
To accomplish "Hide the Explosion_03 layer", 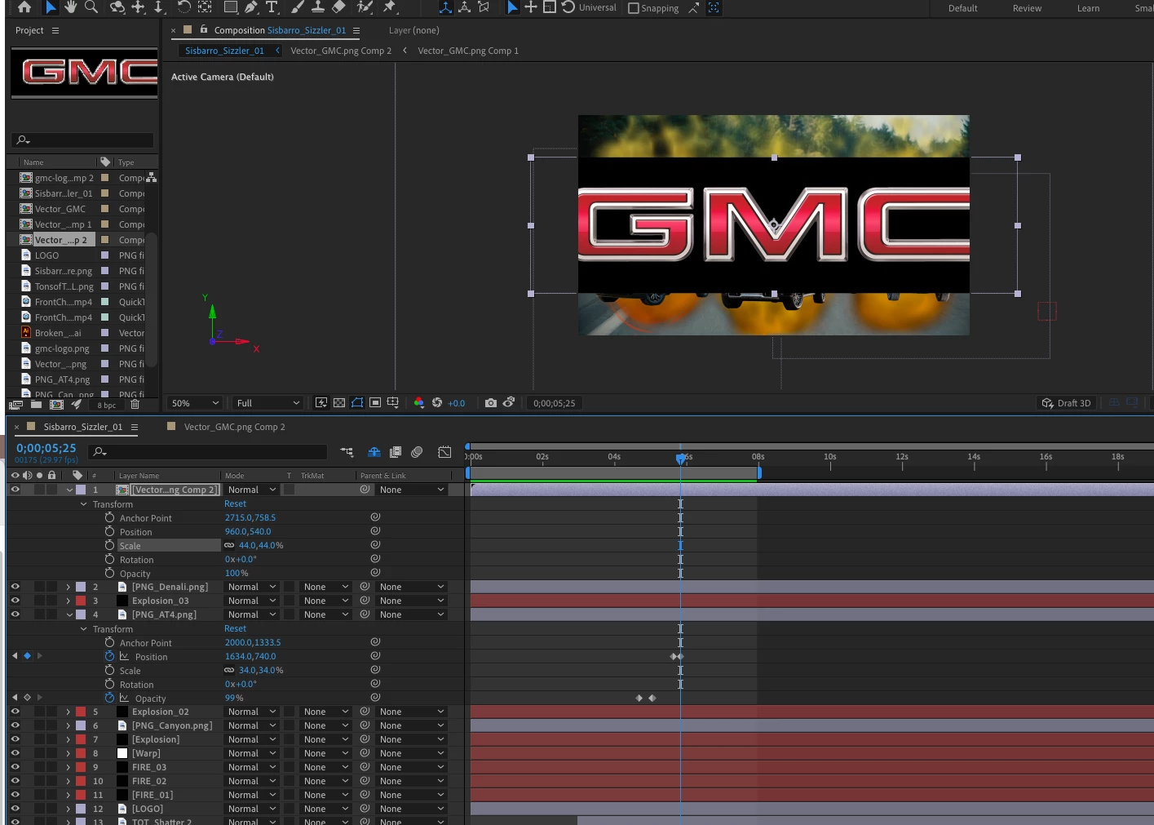I will 15,601.
